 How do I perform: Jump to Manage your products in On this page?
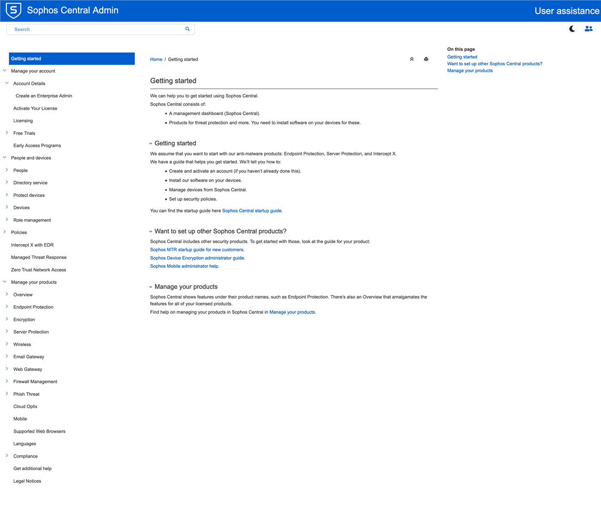470,71
